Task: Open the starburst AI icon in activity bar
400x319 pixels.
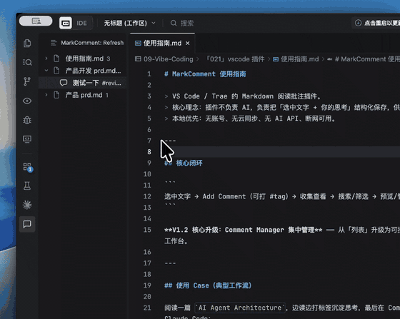Action: pos(27,205)
